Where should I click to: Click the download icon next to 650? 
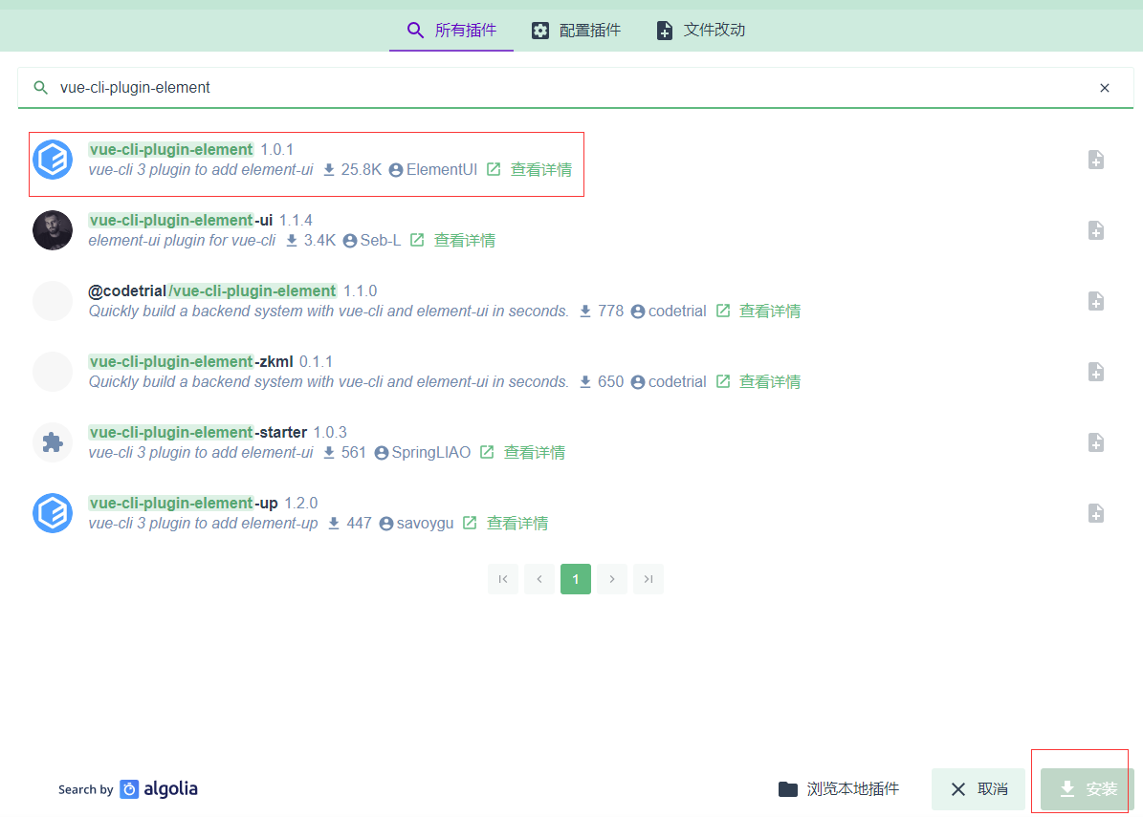coord(585,381)
